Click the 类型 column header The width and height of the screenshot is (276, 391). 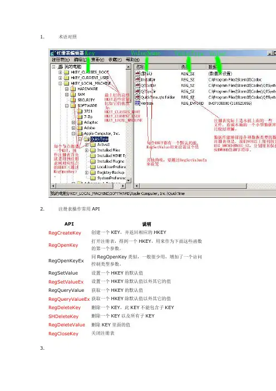click(193, 67)
